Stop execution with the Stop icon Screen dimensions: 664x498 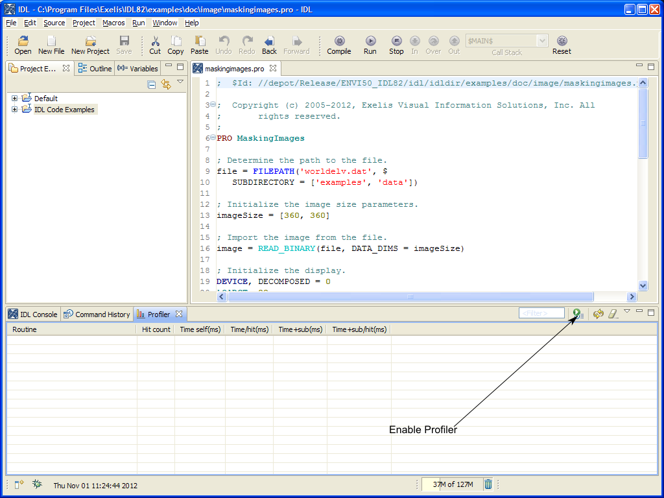click(396, 45)
